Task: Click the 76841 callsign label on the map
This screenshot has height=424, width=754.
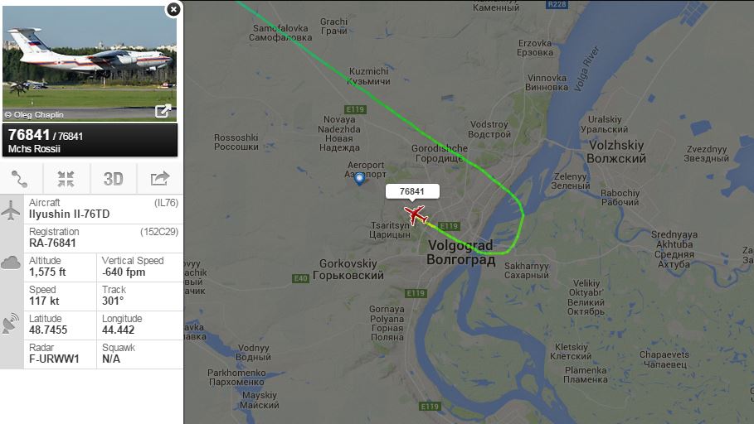Action: point(412,191)
